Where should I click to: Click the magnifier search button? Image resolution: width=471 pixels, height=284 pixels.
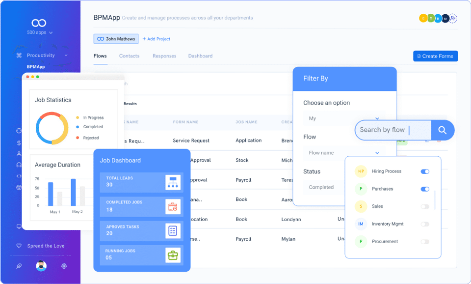click(443, 130)
